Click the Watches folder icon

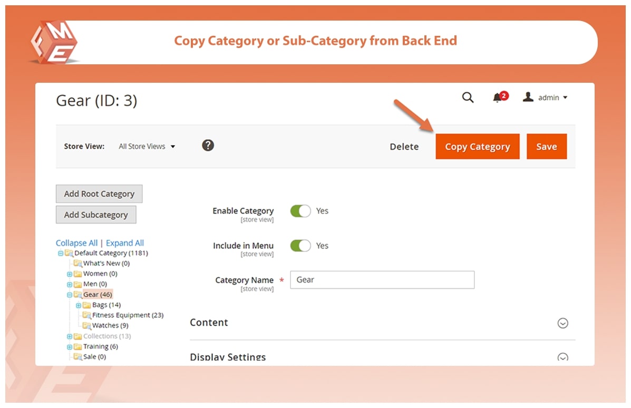(86, 326)
